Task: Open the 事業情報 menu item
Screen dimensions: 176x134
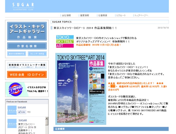Action: point(84,15)
